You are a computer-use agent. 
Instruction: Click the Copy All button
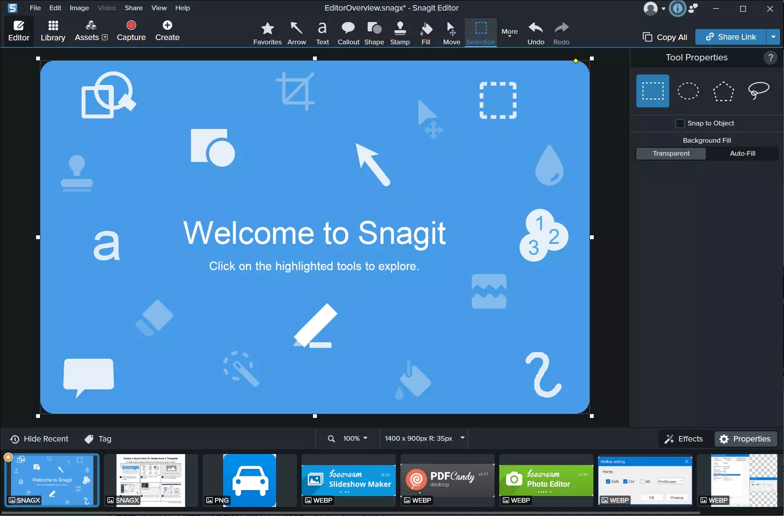pyautogui.click(x=665, y=37)
